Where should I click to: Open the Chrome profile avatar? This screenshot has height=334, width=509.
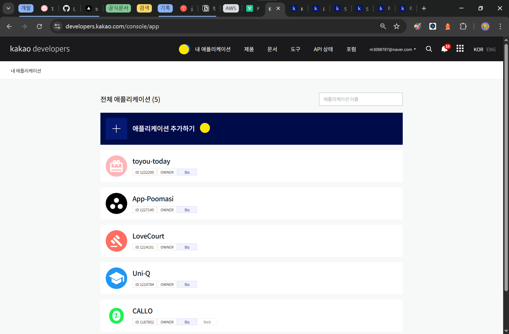485,26
